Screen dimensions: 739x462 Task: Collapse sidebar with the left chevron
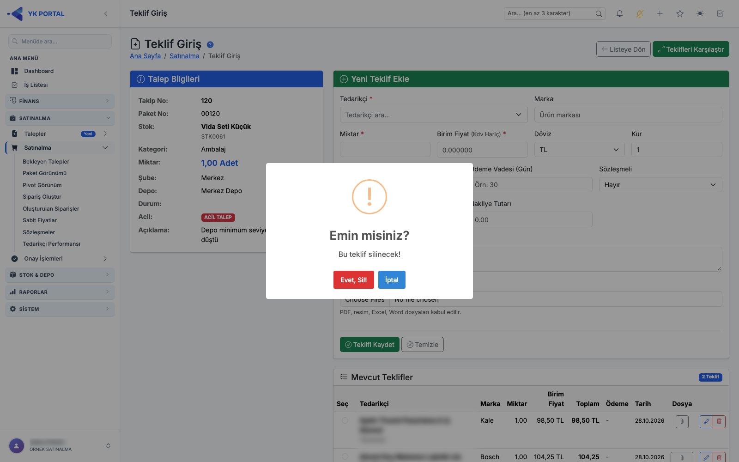pos(106,14)
